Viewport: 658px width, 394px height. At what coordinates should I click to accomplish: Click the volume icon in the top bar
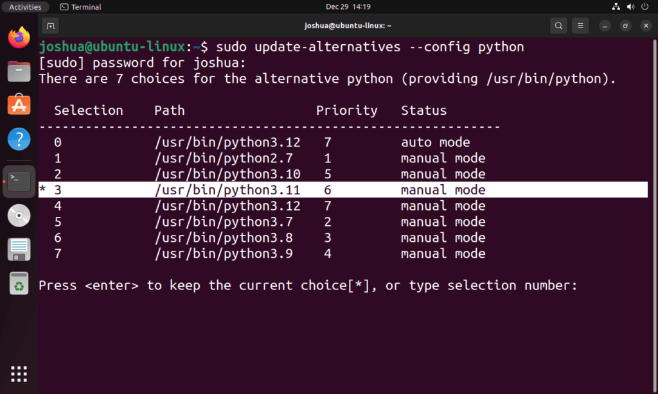(x=630, y=6)
